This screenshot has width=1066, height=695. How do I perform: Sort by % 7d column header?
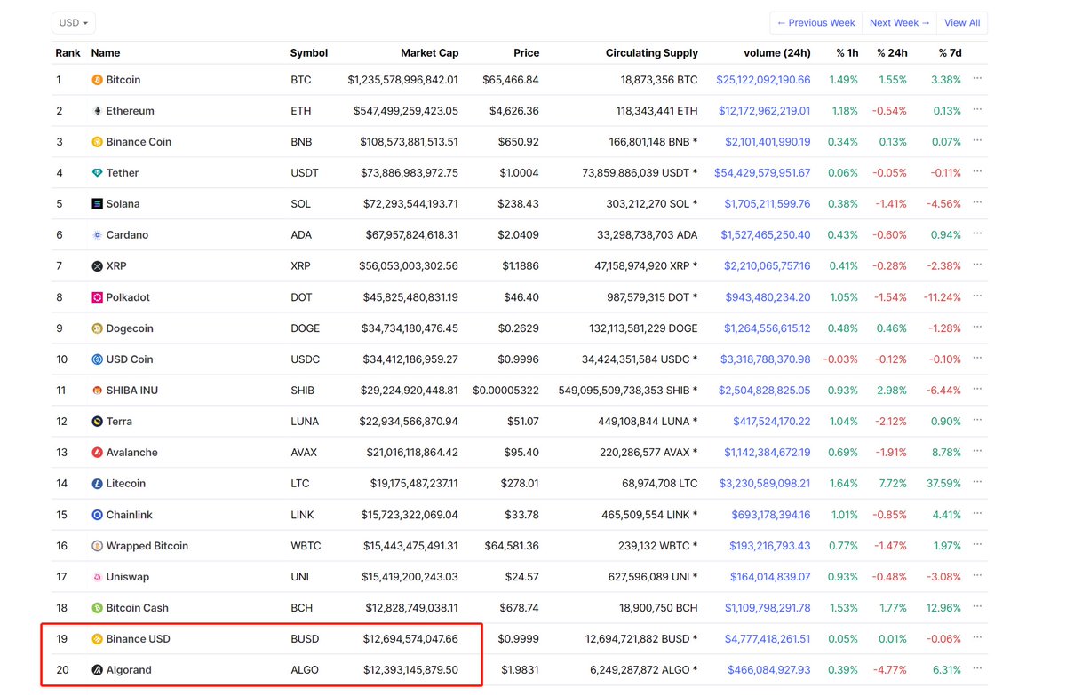click(x=950, y=53)
